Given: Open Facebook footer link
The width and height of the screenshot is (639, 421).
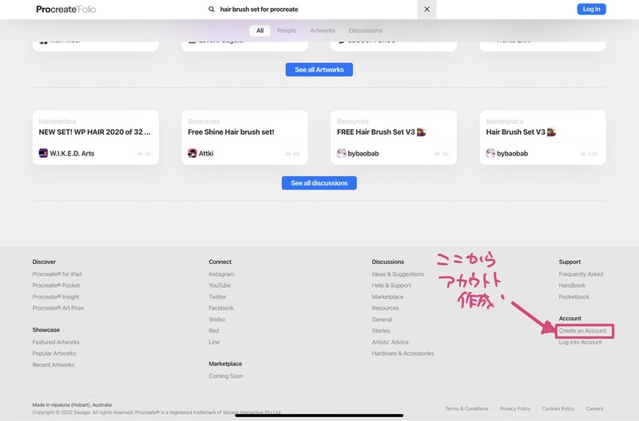Looking at the screenshot, I should click(x=221, y=308).
